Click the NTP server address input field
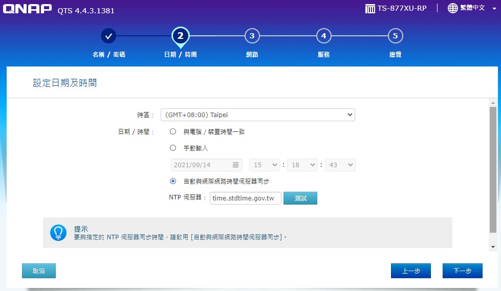Image resolution: width=501 pixels, height=291 pixels. [x=245, y=198]
